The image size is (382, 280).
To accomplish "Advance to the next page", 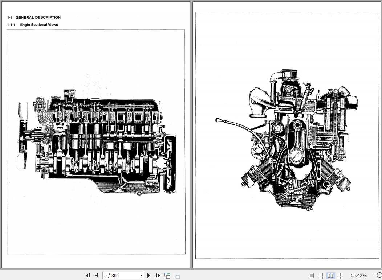I will coord(149,275).
